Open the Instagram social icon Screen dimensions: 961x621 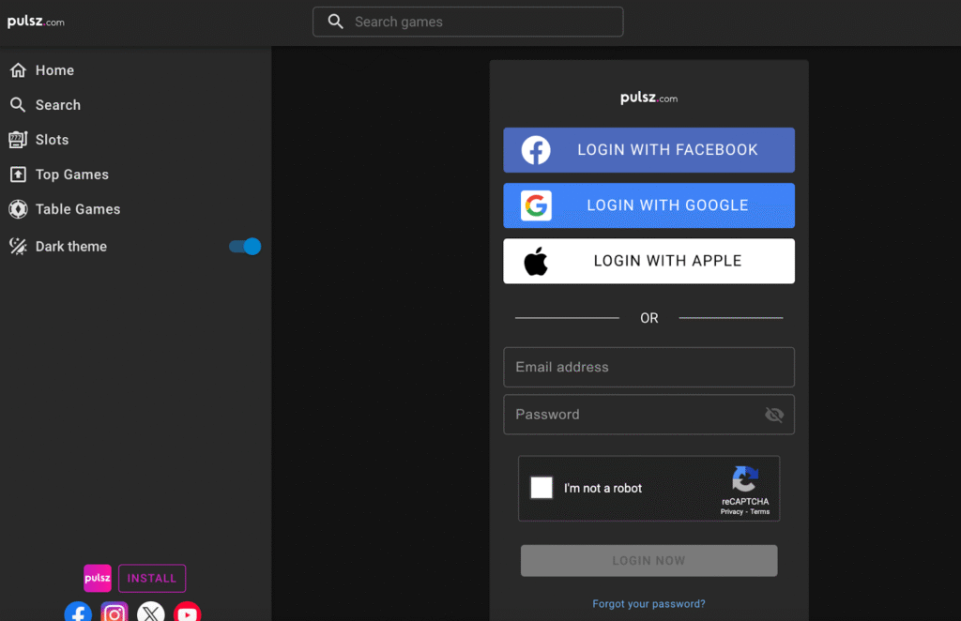coord(114,613)
